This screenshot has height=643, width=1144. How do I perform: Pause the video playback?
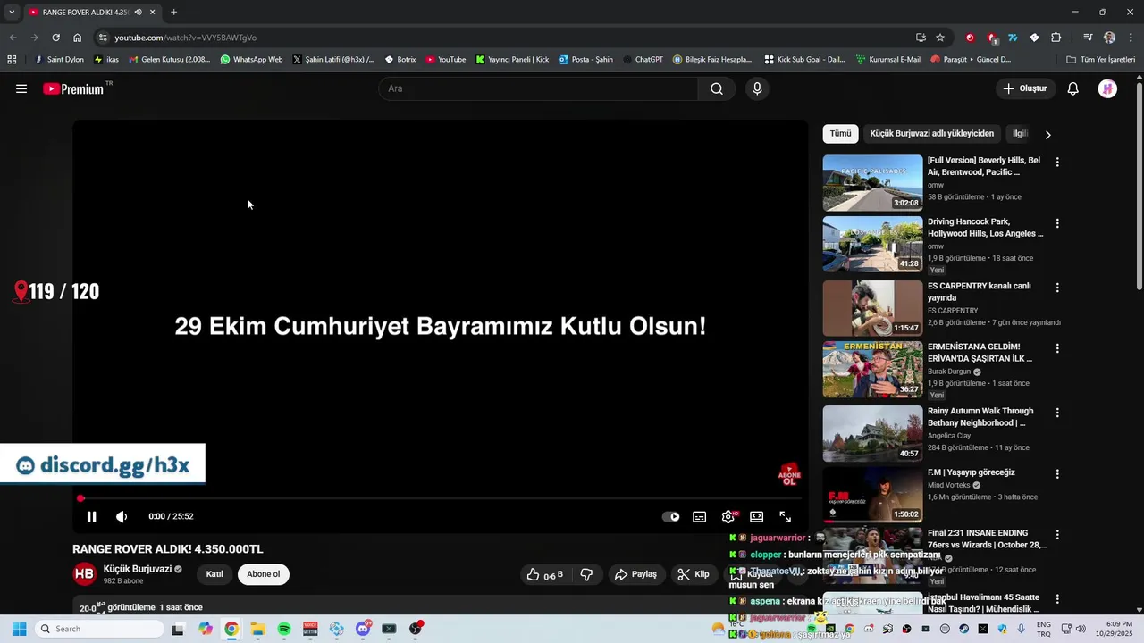[91, 516]
